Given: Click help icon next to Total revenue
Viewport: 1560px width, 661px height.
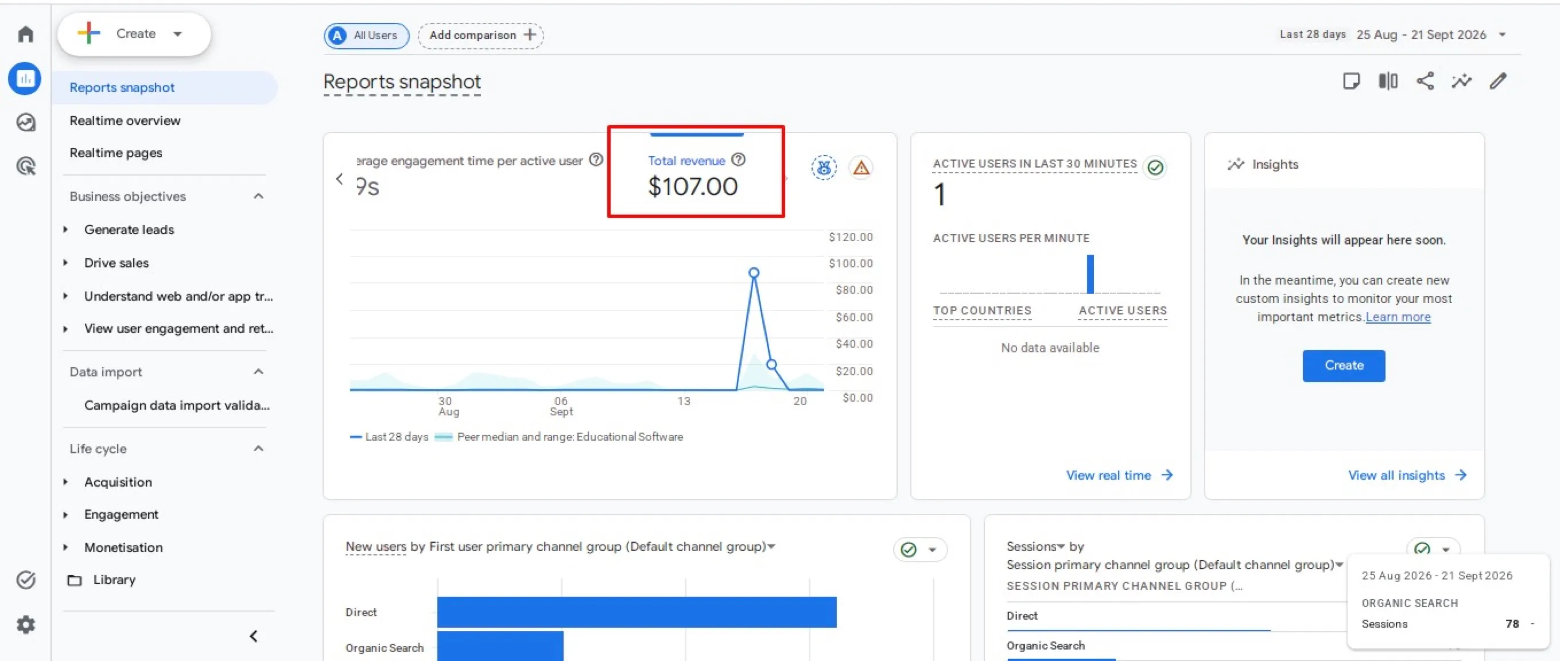Looking at the screenshot, I should pos(738,160).
